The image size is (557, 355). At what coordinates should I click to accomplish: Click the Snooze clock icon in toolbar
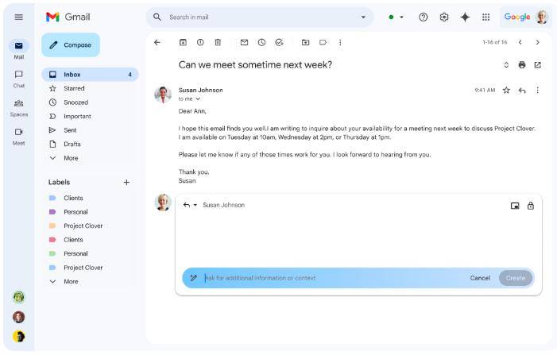coord(261,42)
